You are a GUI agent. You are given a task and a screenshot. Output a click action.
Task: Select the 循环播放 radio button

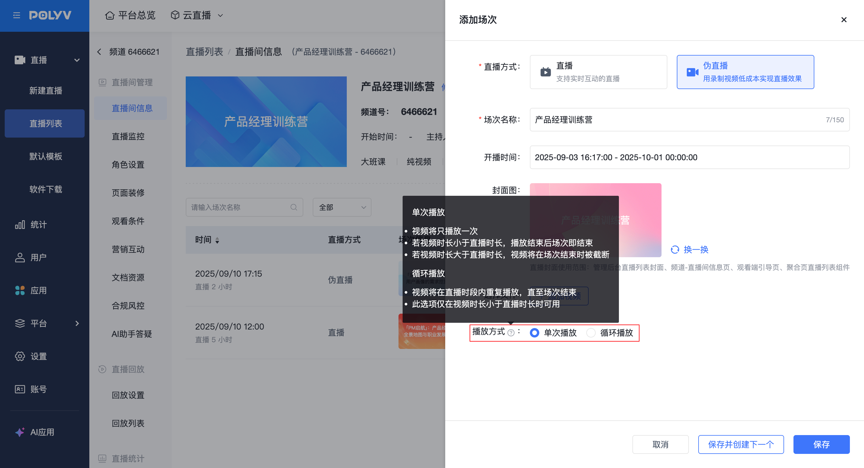591,333
